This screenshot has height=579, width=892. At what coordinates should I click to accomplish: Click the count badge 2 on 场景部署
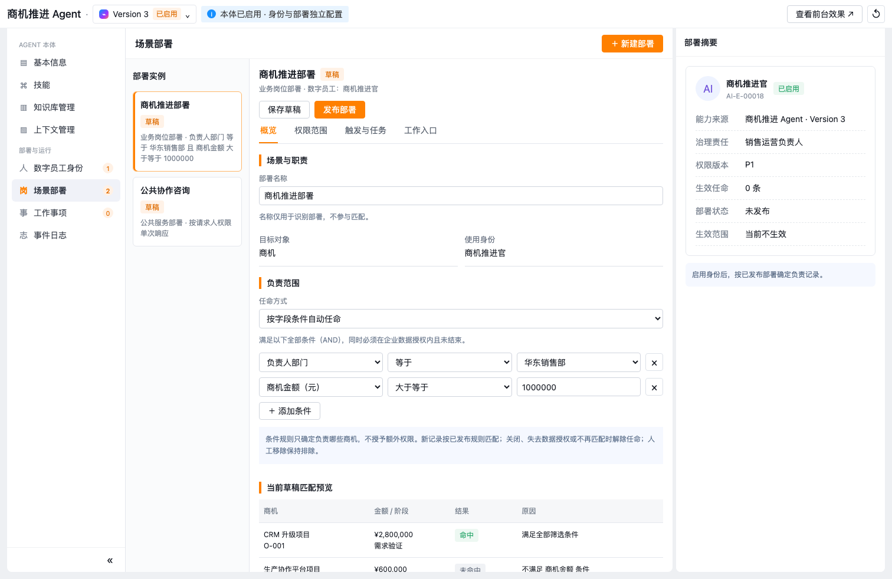pyautogui.click(x=108, y=190)
